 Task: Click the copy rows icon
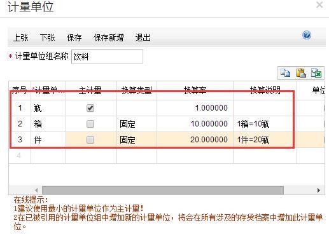pyautogui.click(x=285, y=73)
